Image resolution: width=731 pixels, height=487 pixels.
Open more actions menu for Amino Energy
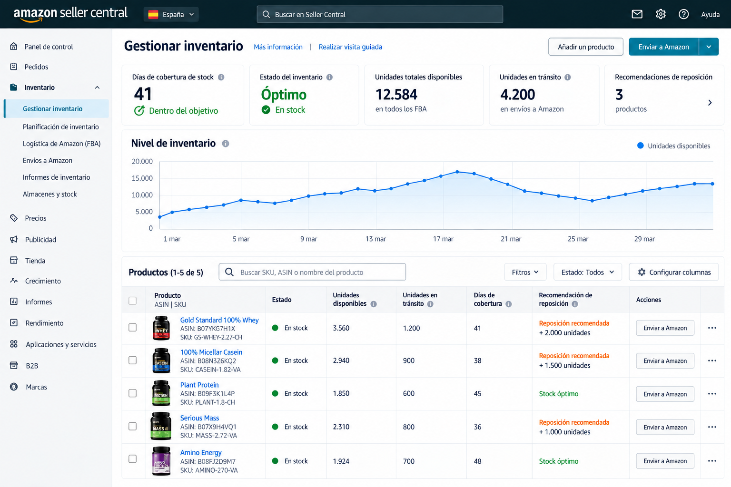click(712, 461)
